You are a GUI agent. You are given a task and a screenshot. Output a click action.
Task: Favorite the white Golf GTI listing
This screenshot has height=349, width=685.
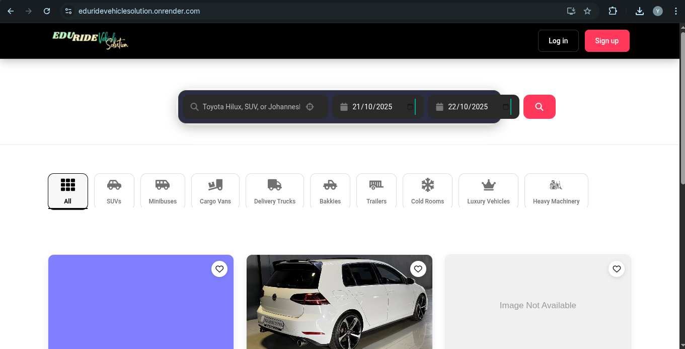point(418,269)
